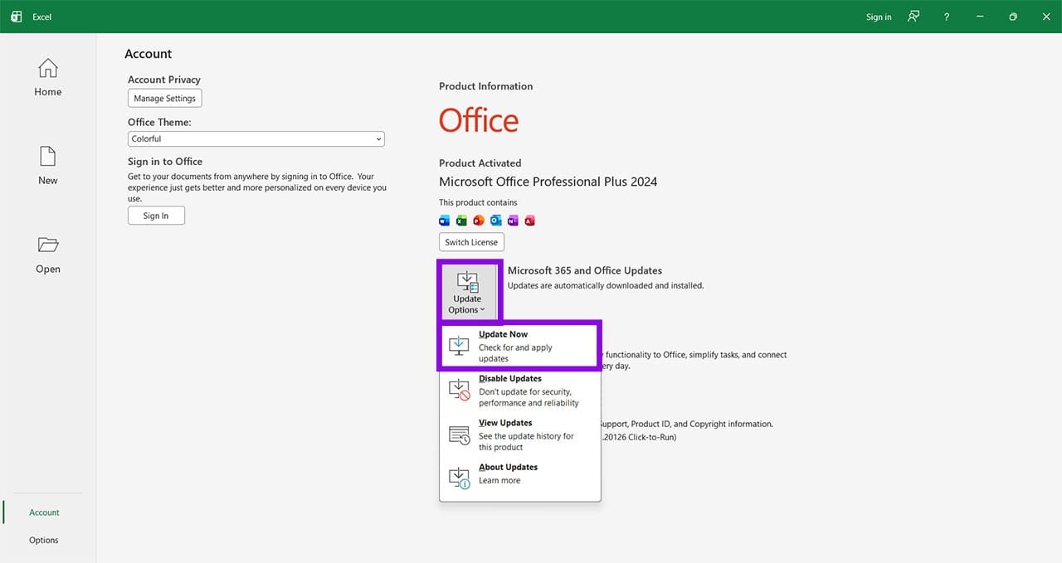
Task: Click the OneNote app icon under product contains
Action: click(x=513, y=221)
